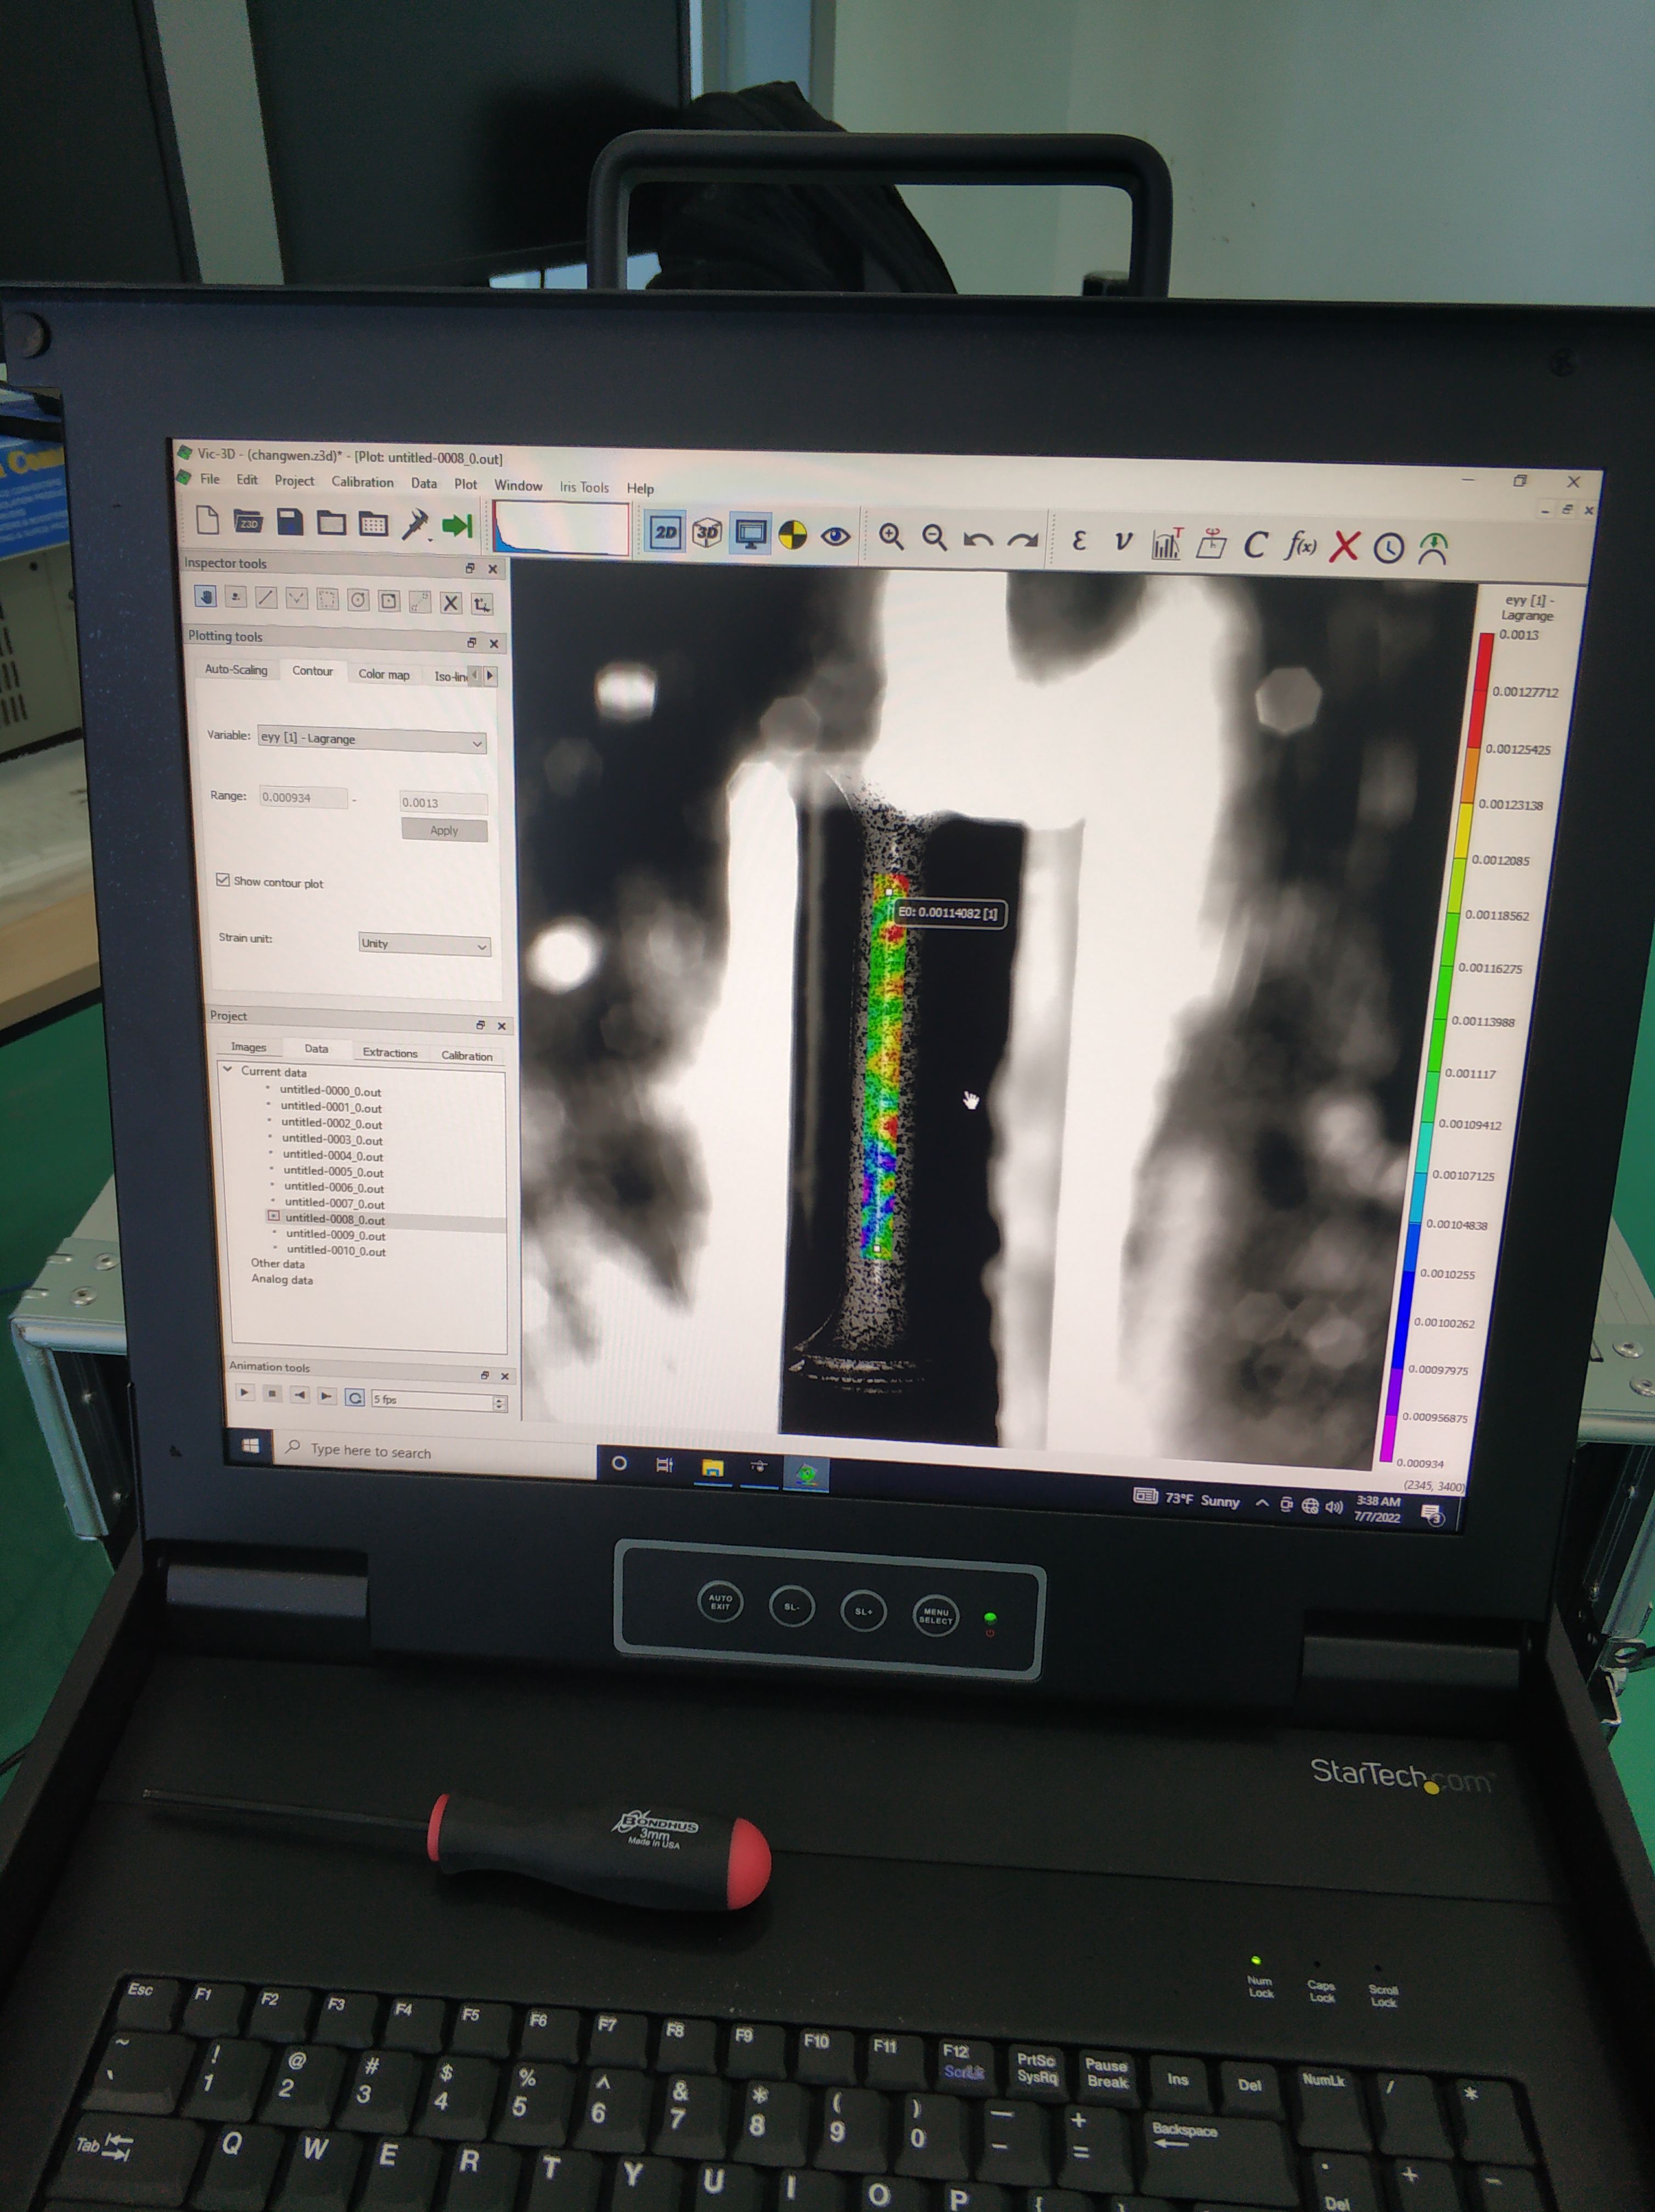Select the polyline inspector tool
The width and height of the screenshot is (1655, 2212).
[x=297, y=599]
